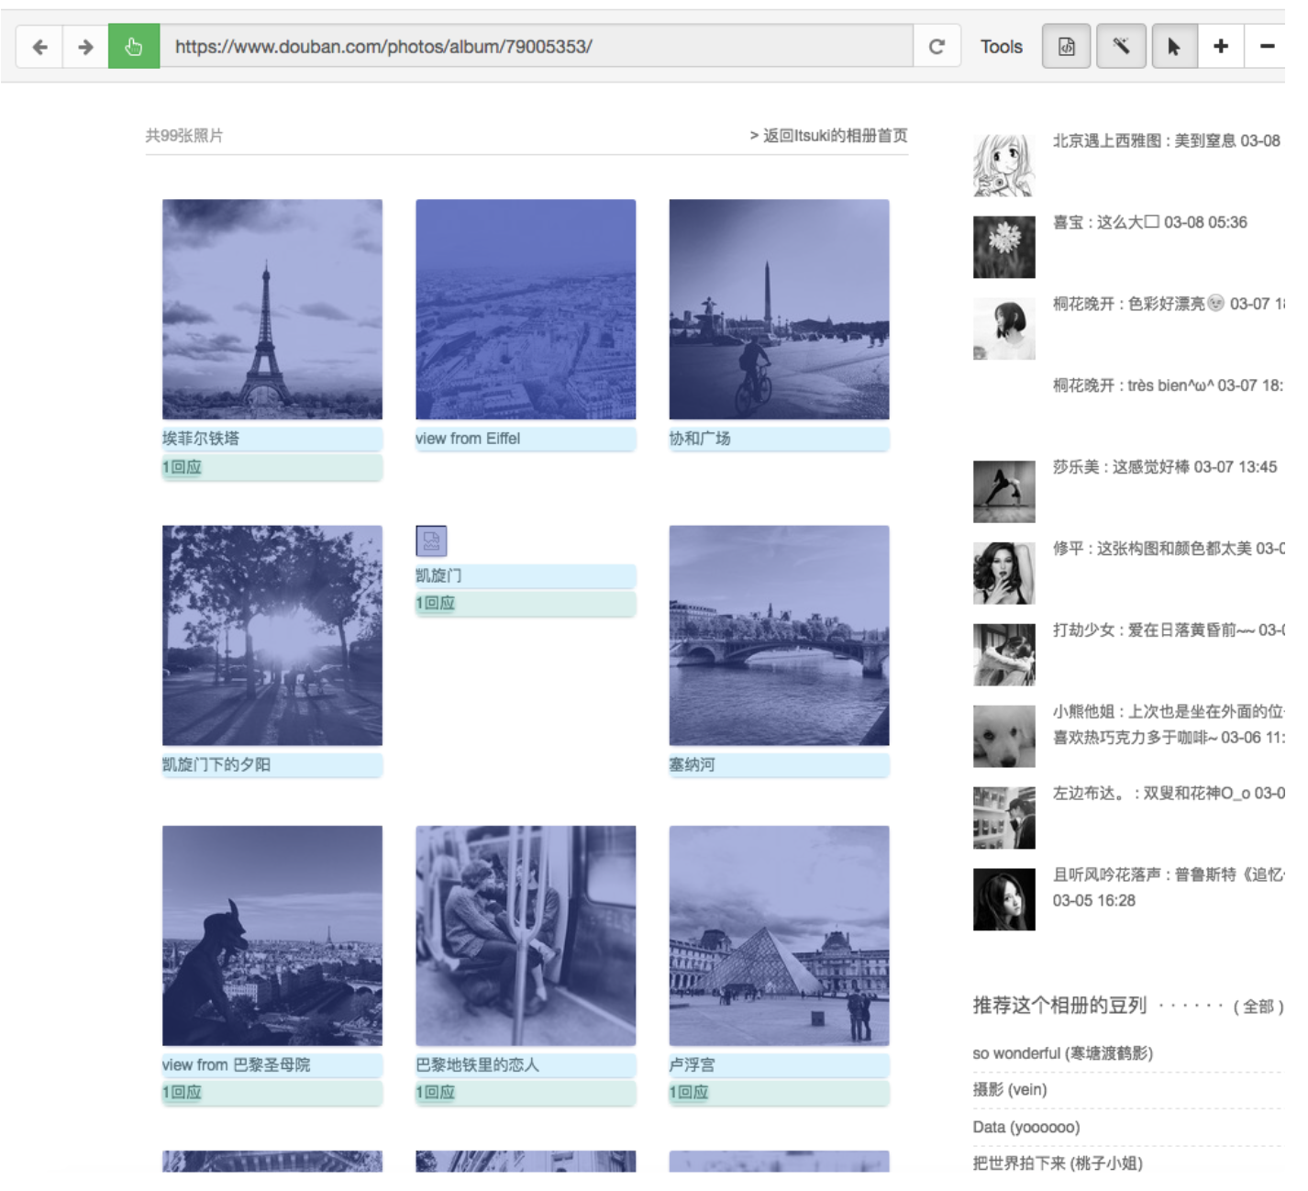Select the arrow cursor tool
1308x1191 pixels.
(1174, 47)
